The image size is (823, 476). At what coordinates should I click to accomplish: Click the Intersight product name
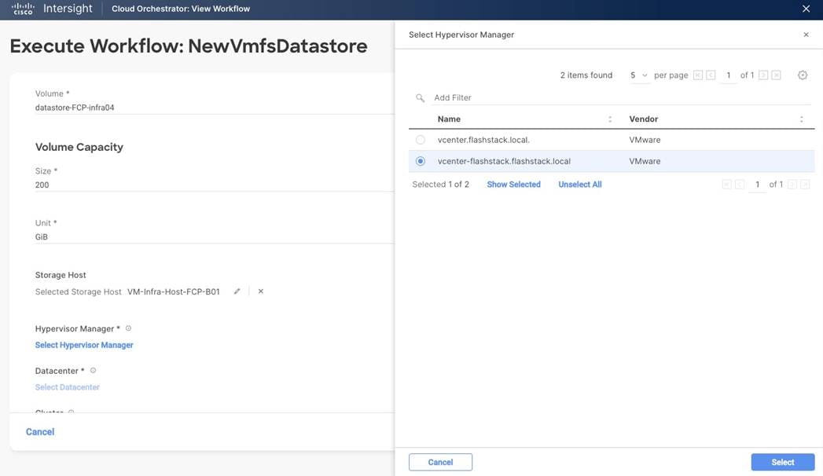68,9
